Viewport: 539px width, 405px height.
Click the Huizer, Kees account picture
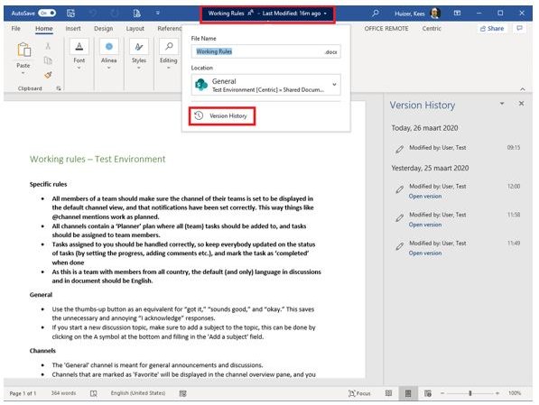(x=435, y=13)
